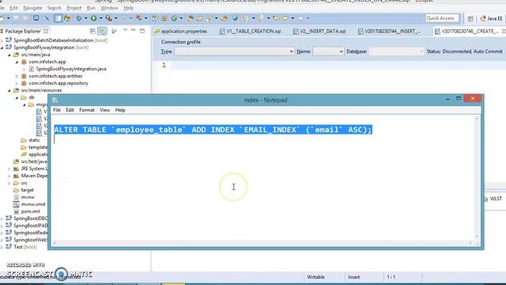Switch to V201708230744_INSERT tab
Viewport: 506px width, 285px height.
coord(390,32)
